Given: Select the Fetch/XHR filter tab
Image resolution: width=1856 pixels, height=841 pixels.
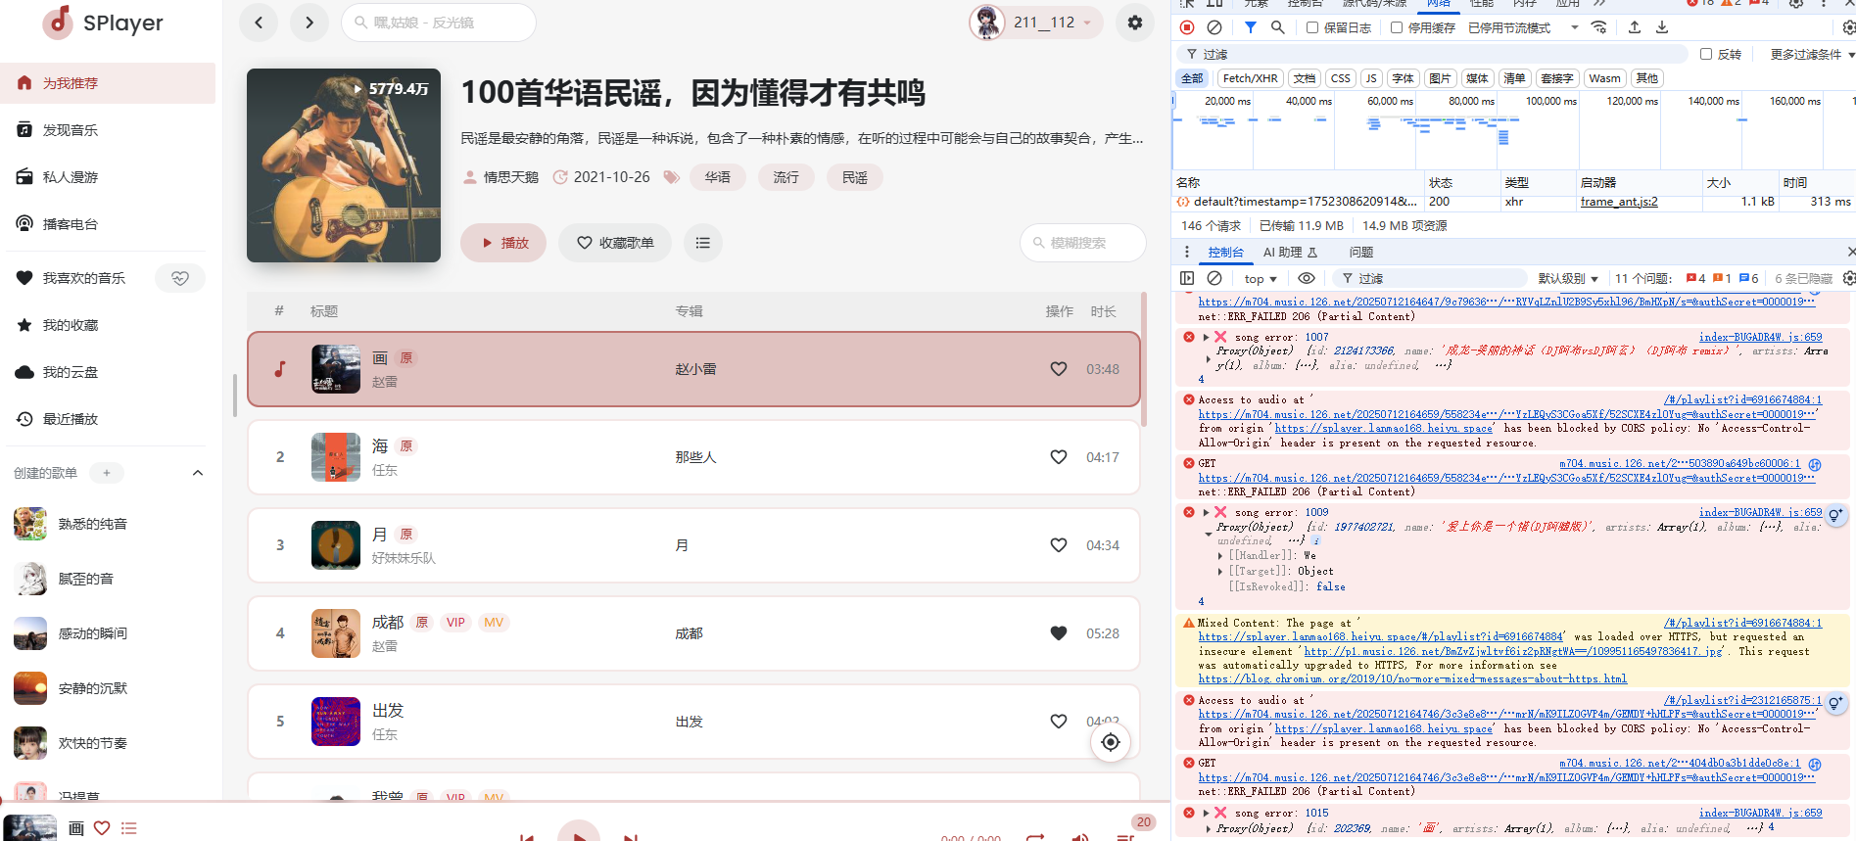Looking at the screenshot, I should [1250, 78].
